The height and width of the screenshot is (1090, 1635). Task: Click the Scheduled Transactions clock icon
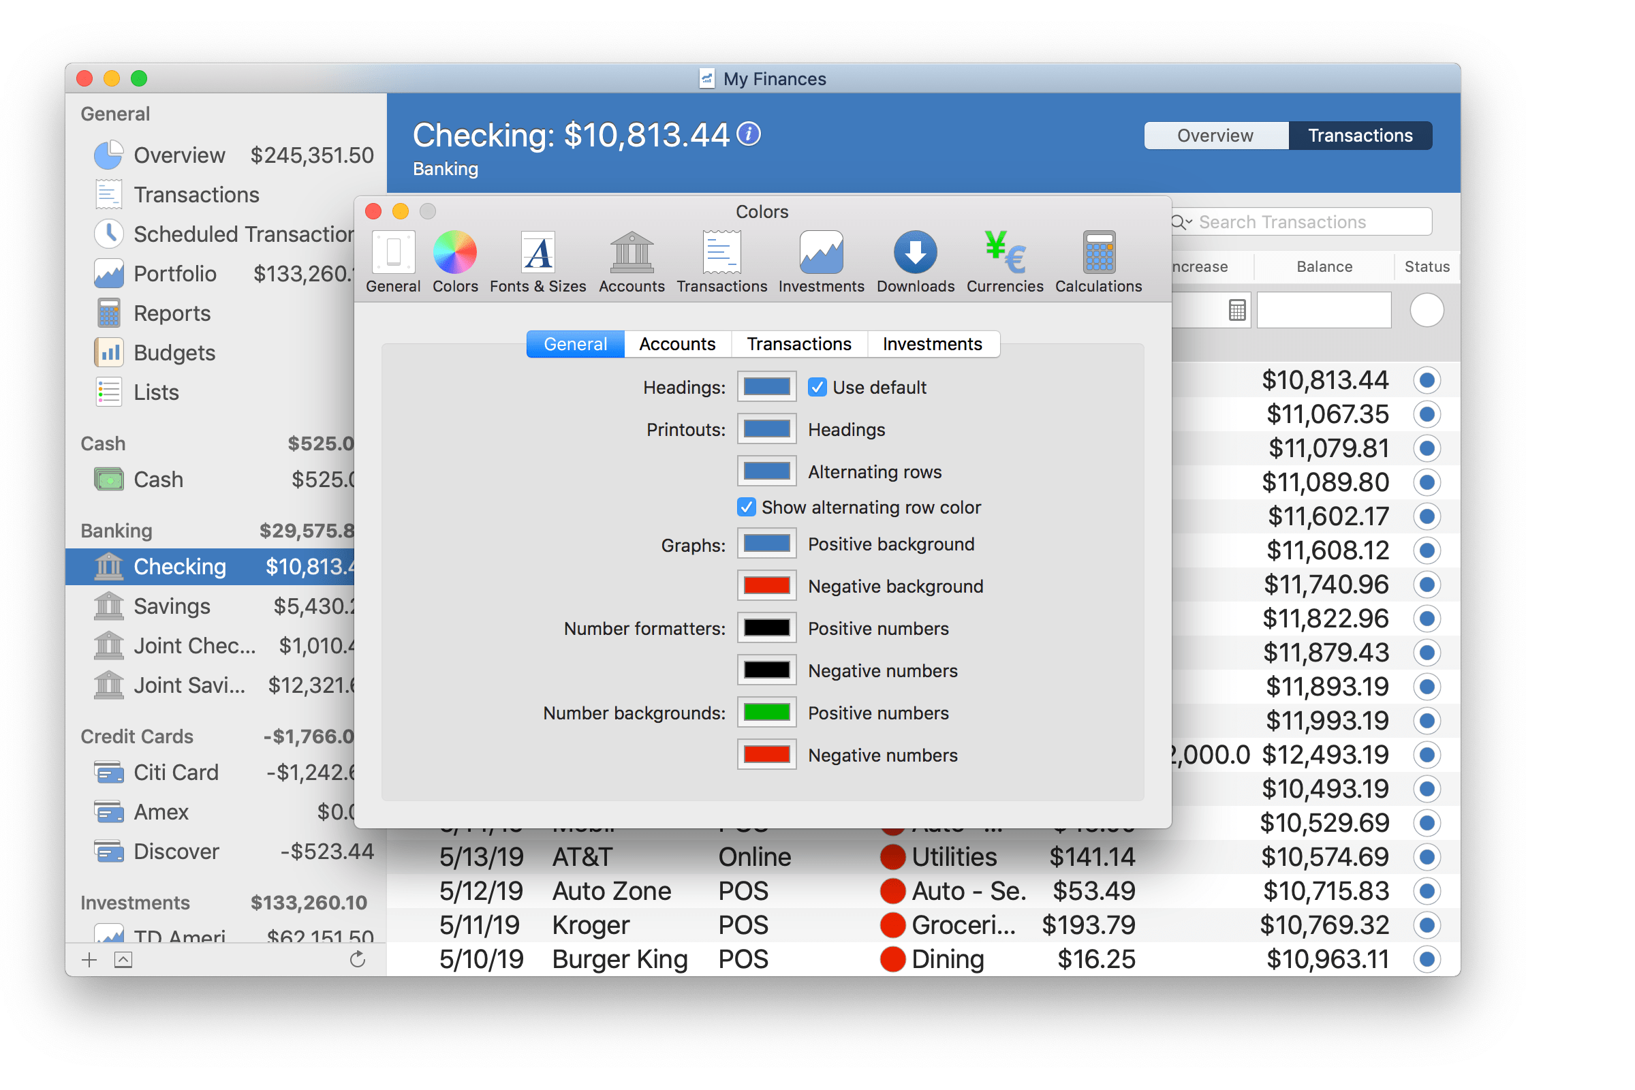coord(108,234)
